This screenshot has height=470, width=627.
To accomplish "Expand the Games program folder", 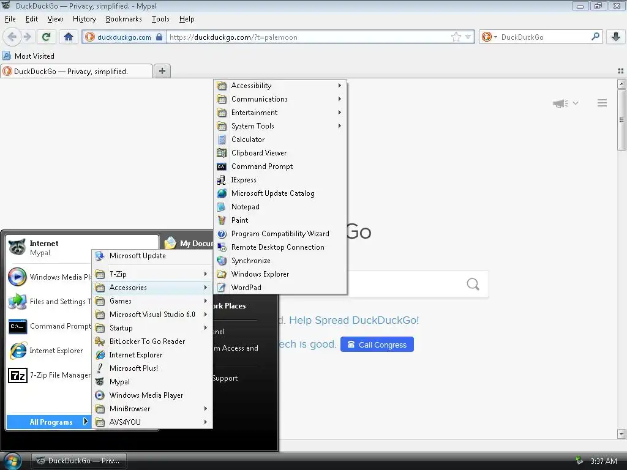I will point(152,301).
